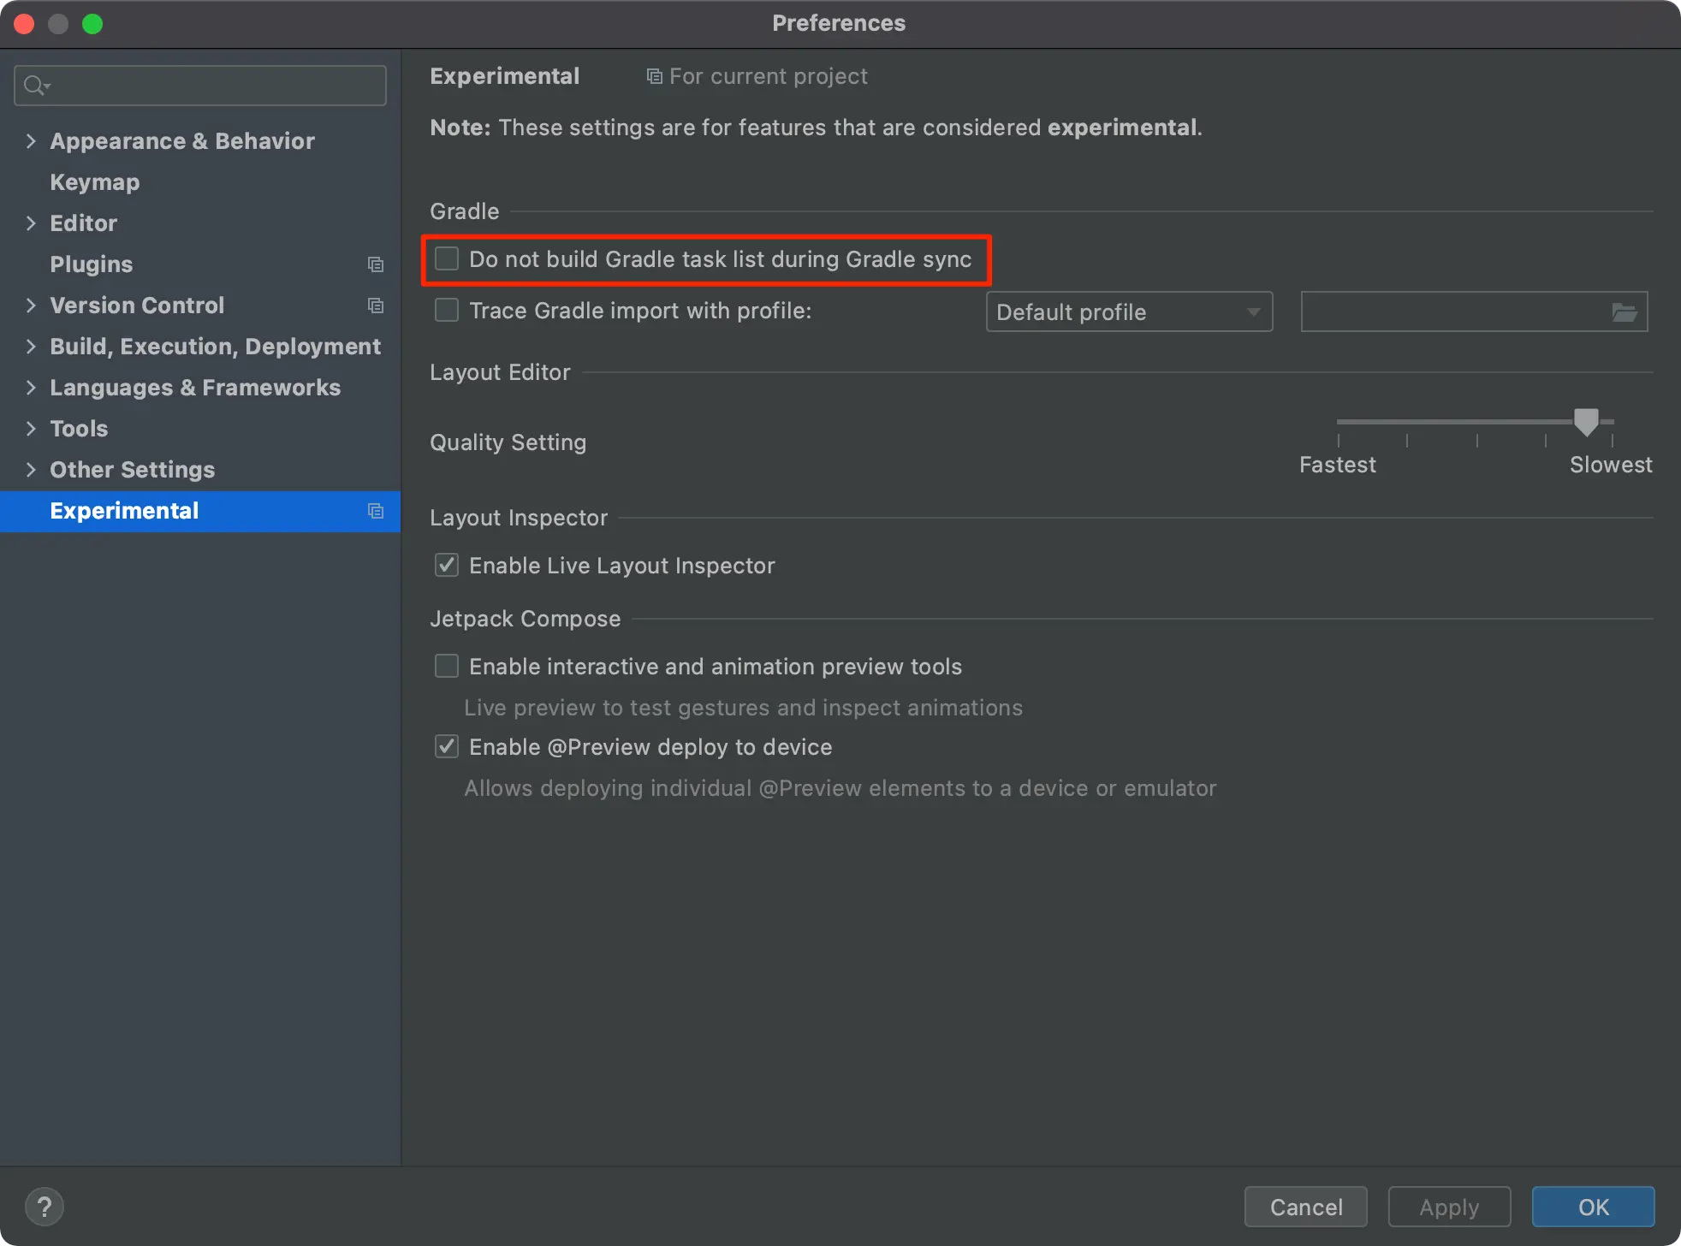Confirm with the OK button
The image size is (1681, 1246).
(x=1592, y=1207)
